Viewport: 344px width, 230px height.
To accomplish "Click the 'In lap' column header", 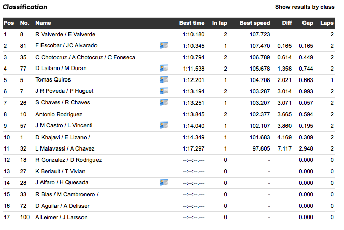I will pos(219,23).
